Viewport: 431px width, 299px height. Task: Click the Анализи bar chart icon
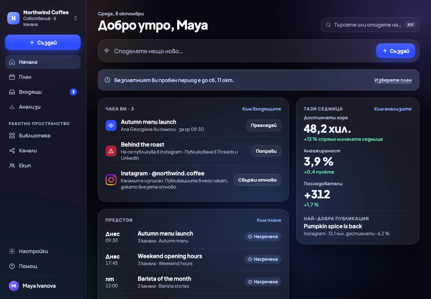(x=12, y=107)
